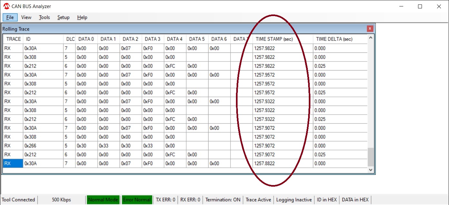The image size is (449, 205).
Task: Open the Help menu
Action: [82, 17]
